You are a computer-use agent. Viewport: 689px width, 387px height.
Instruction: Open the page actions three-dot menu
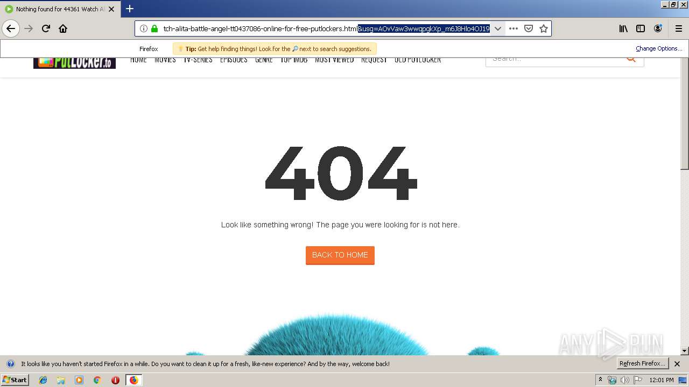click(514, 28)
